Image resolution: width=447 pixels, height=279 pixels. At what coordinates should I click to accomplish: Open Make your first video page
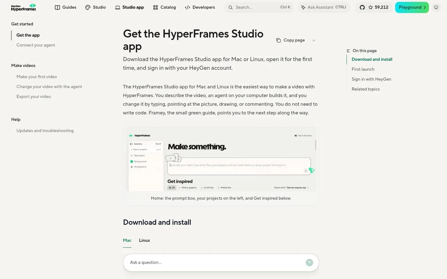(x=37, y=77)
